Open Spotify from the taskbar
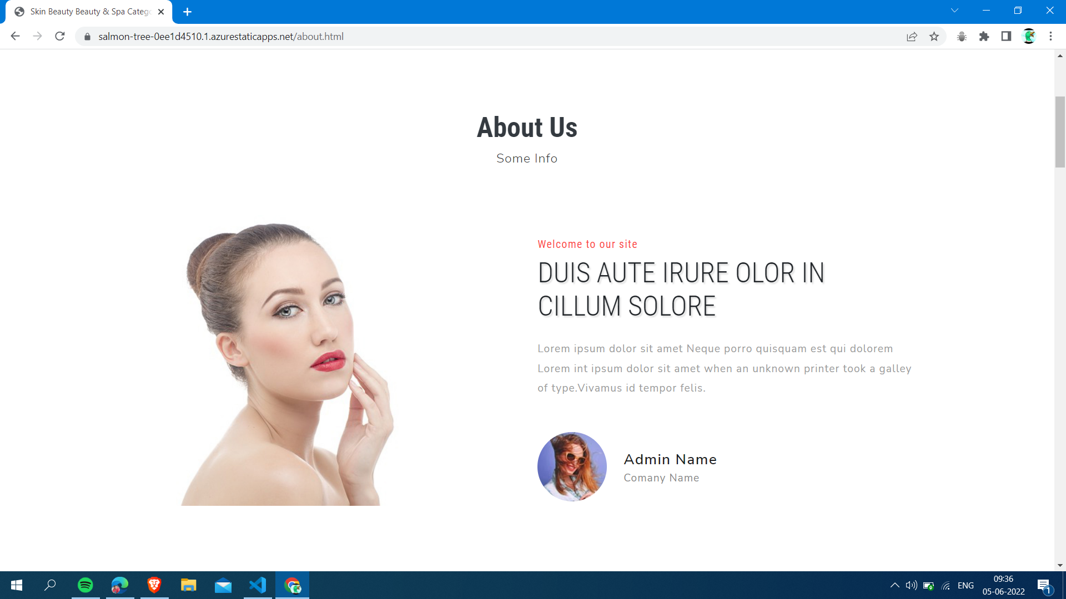This screenshot has width=1066, height=599. coord(85,585)
